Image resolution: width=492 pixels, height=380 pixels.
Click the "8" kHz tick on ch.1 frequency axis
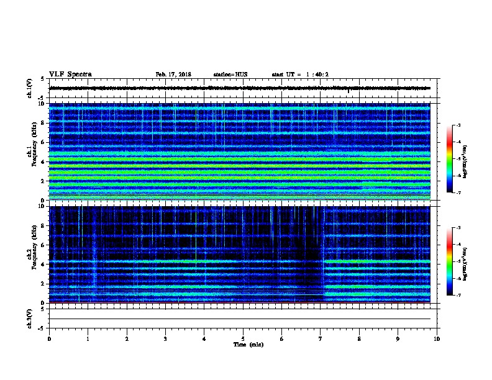click(x=43, y=123)
